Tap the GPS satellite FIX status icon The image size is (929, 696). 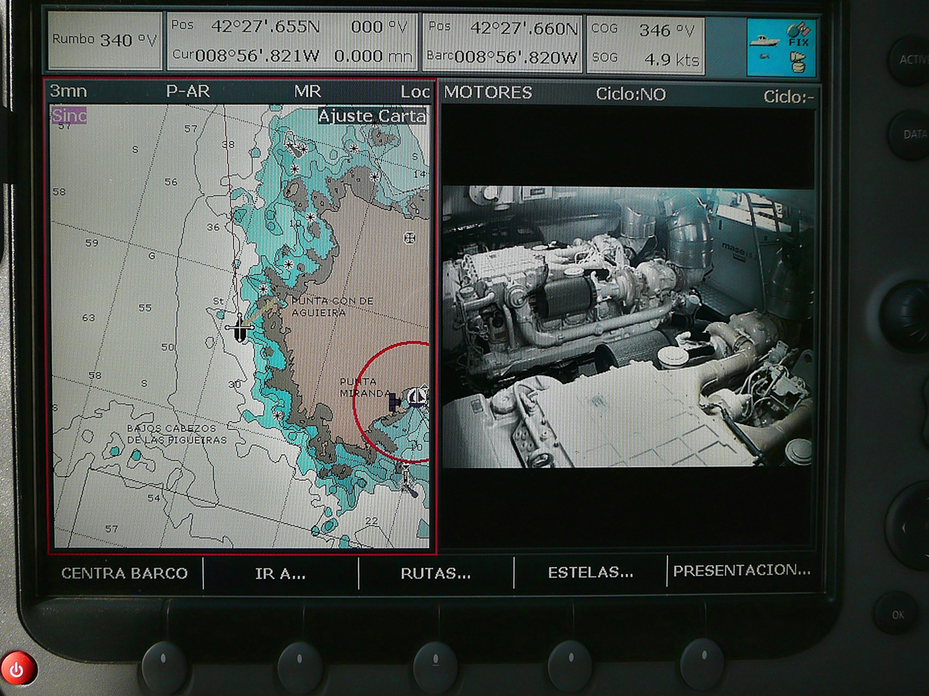(799, 34)
